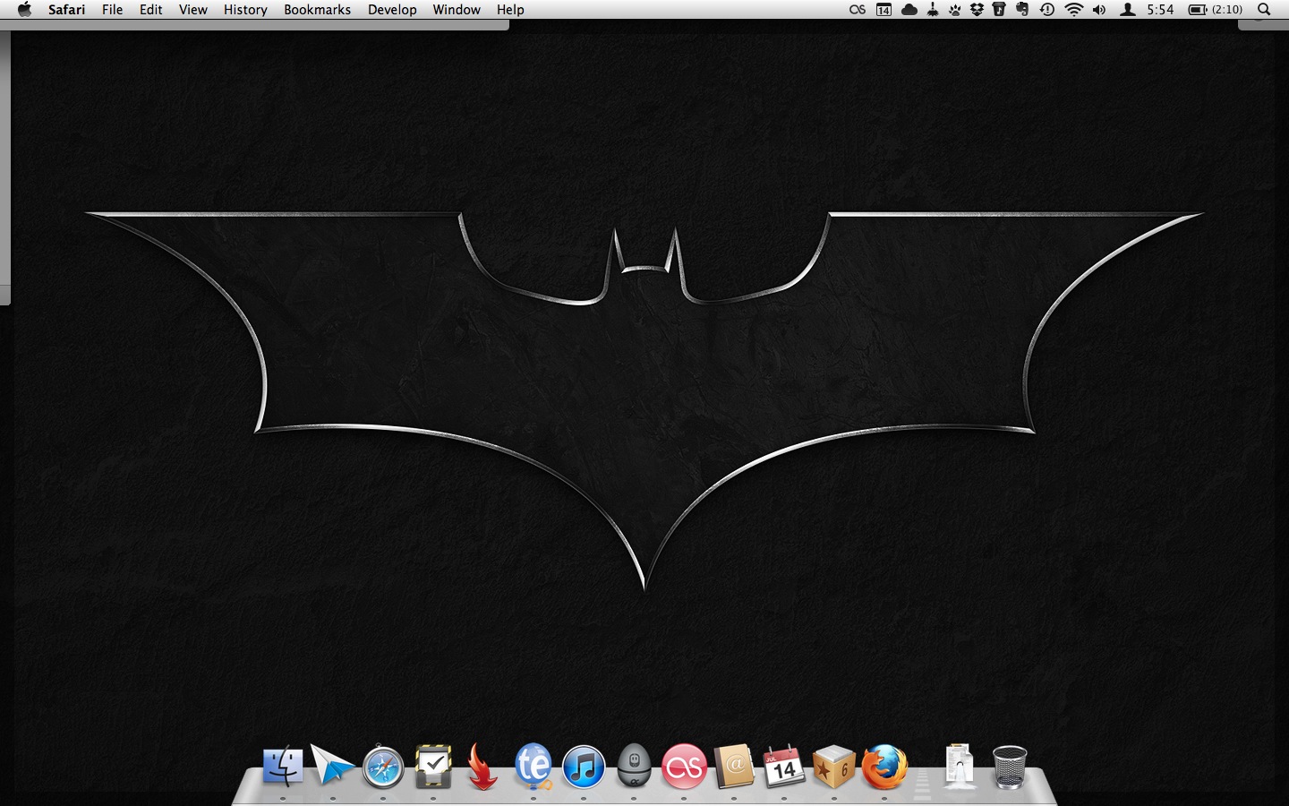Open the battery status (2:10) menu
The width and height of the screenshot is (1289, 806).
point(1216,10)
